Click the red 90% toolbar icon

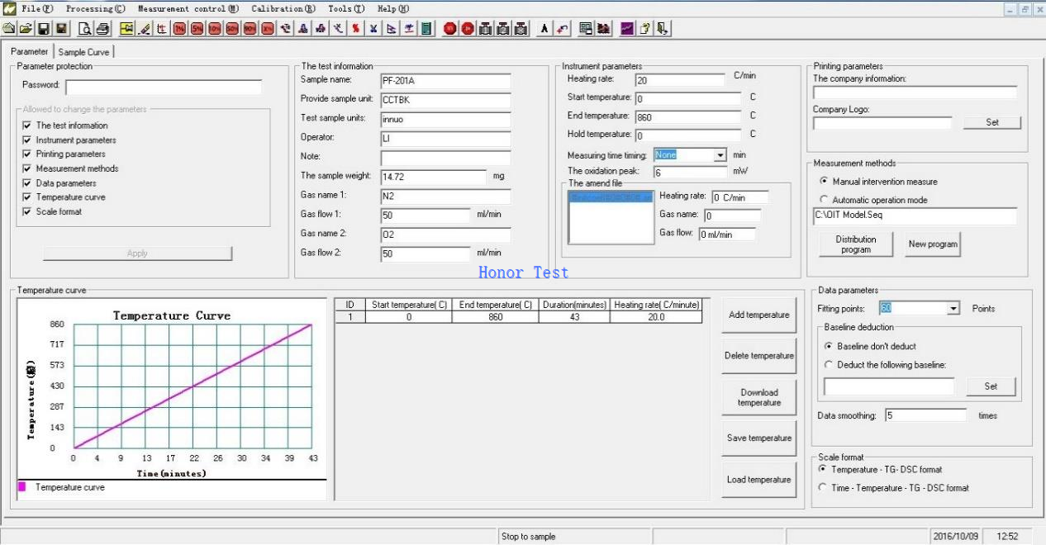click(250, 29)
